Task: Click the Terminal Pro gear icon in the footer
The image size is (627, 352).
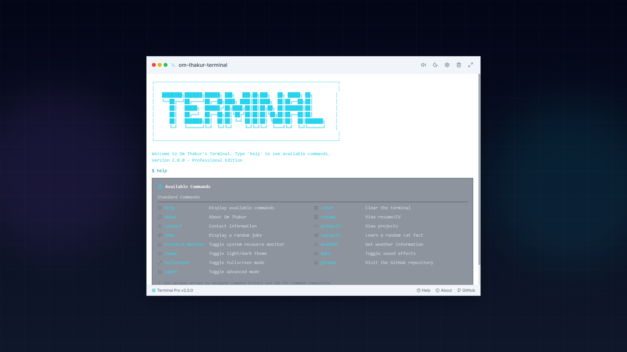Action: pos(153,290)
